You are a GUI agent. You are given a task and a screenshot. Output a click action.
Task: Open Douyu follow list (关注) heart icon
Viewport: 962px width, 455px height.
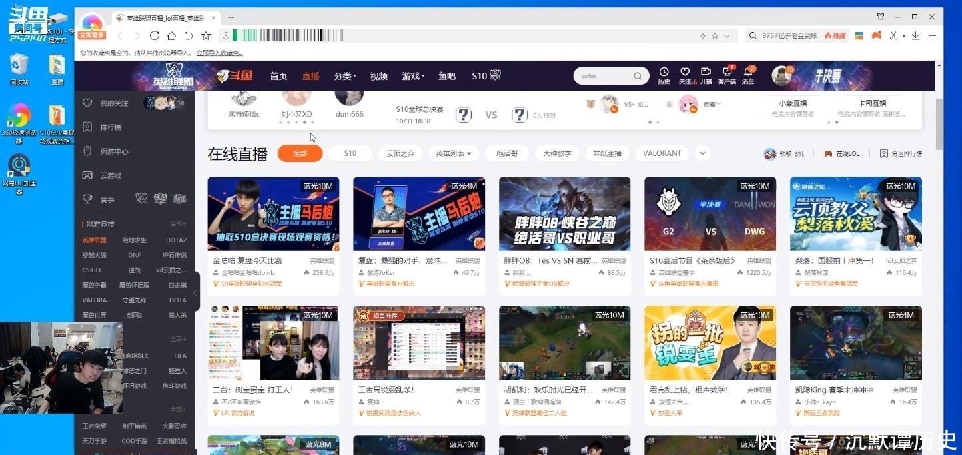click(x=685, y=75)
